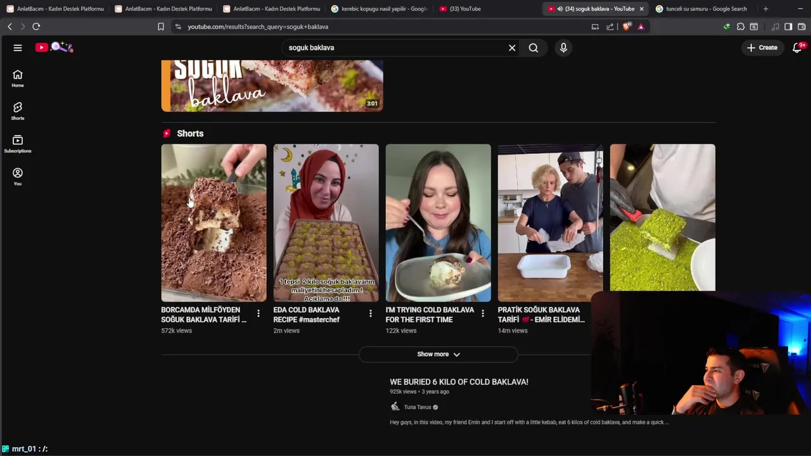Open the YouTube hamburger guide menu
This screenshot has width=811, height=456.
[x=18, y=47]
